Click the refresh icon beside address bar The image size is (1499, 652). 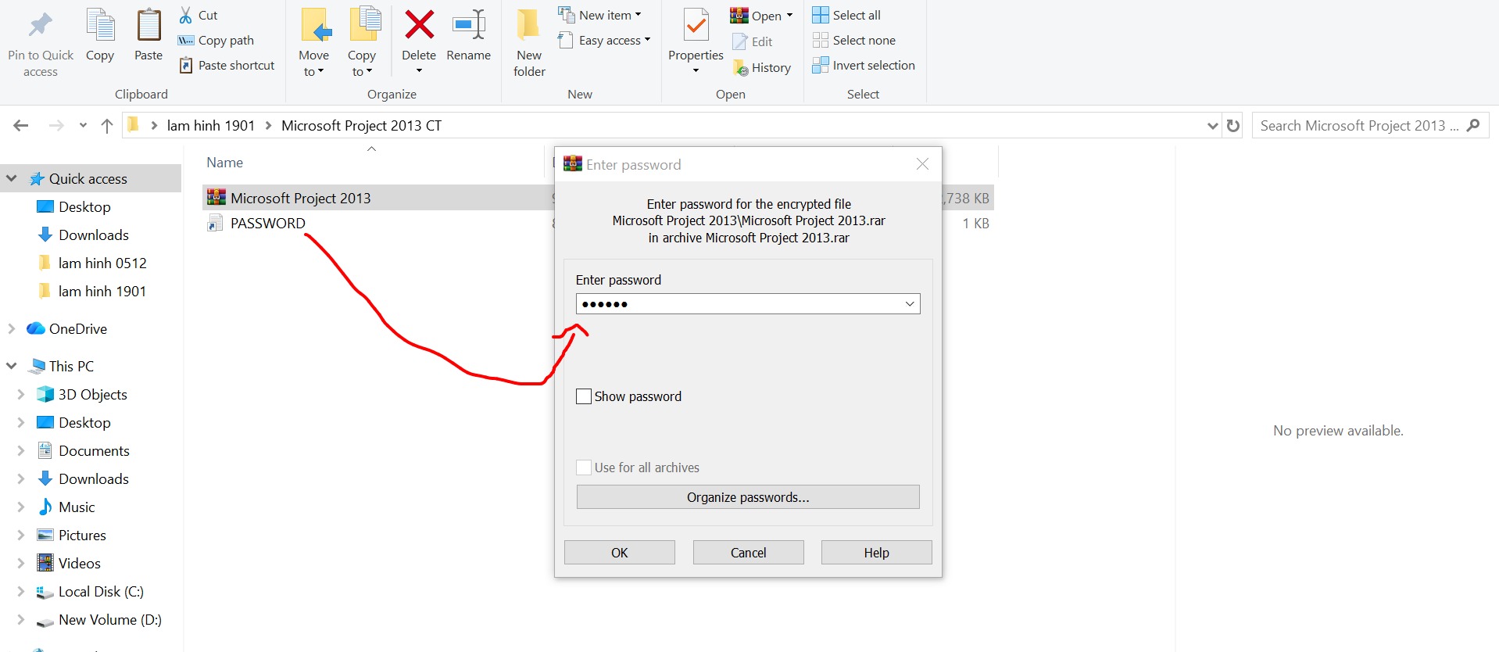coord(1233,126)
